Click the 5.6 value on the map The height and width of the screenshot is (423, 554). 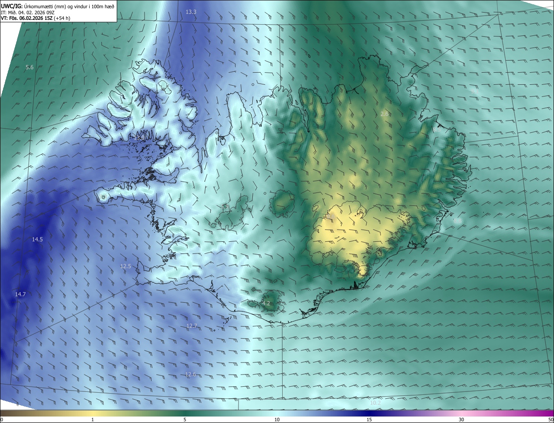tap(29, 67)
